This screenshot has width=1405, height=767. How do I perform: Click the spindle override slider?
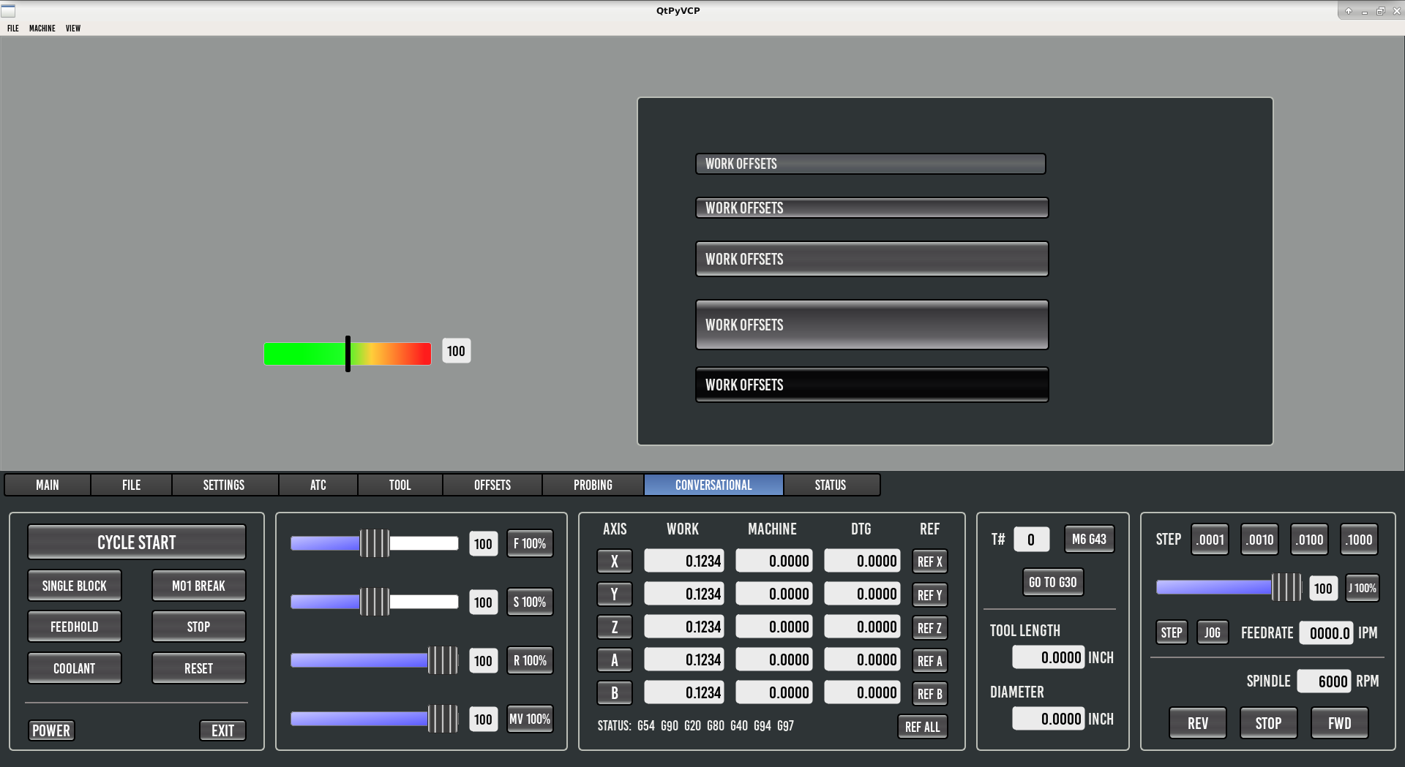point(375,602)
